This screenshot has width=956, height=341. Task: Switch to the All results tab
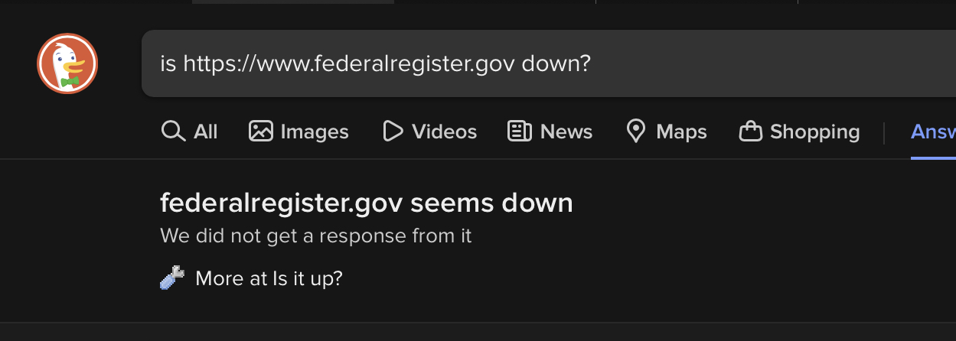coord(205,132)
